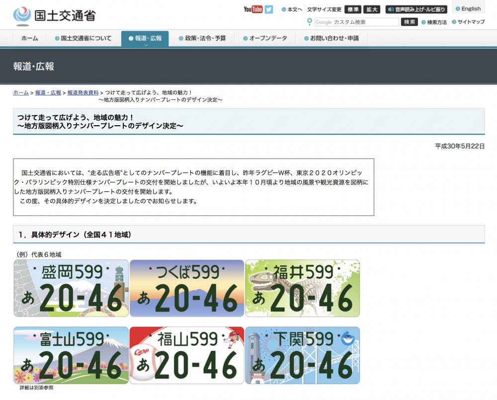Open the 政策・法令・予算 menu

pyautogui.click(x=202, y=38)
